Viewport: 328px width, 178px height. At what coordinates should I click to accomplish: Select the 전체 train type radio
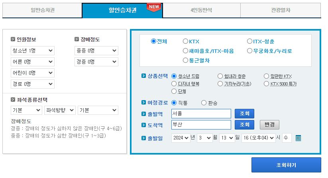pos(153,41)
